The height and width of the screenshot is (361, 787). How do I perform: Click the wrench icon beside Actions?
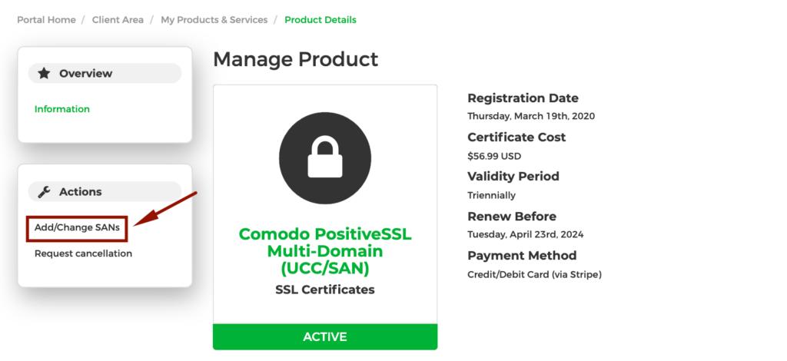coord(44,191)
